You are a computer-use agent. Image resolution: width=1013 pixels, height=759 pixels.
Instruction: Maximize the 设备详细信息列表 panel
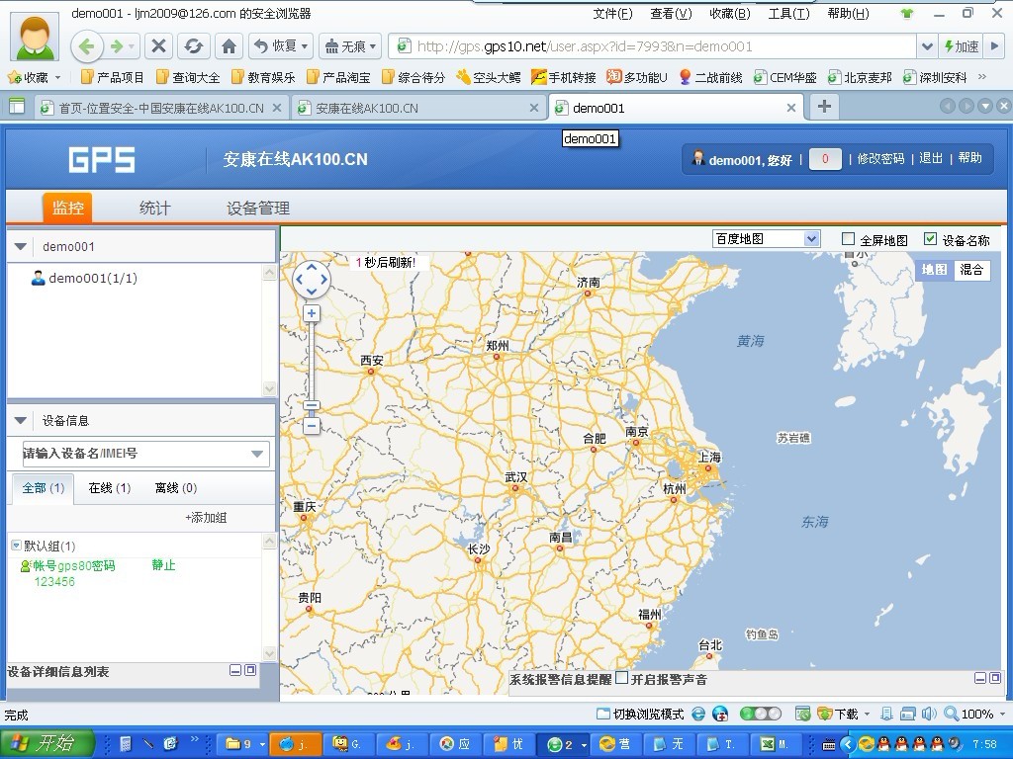pos(250,671)
